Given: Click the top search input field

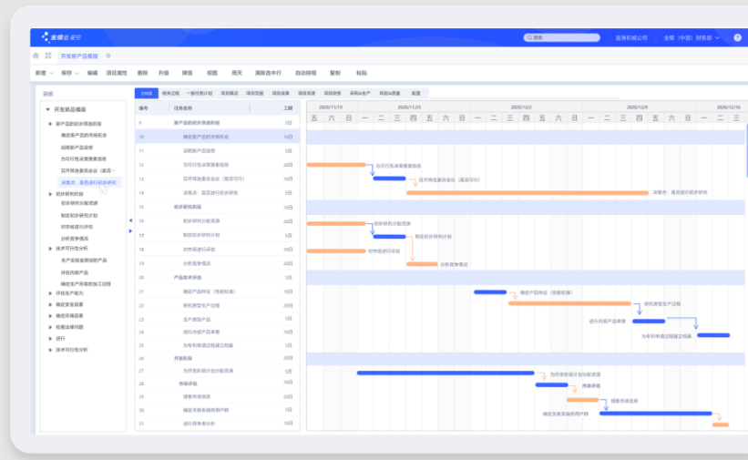Looking at the screenshot, I should click(561, 37).
